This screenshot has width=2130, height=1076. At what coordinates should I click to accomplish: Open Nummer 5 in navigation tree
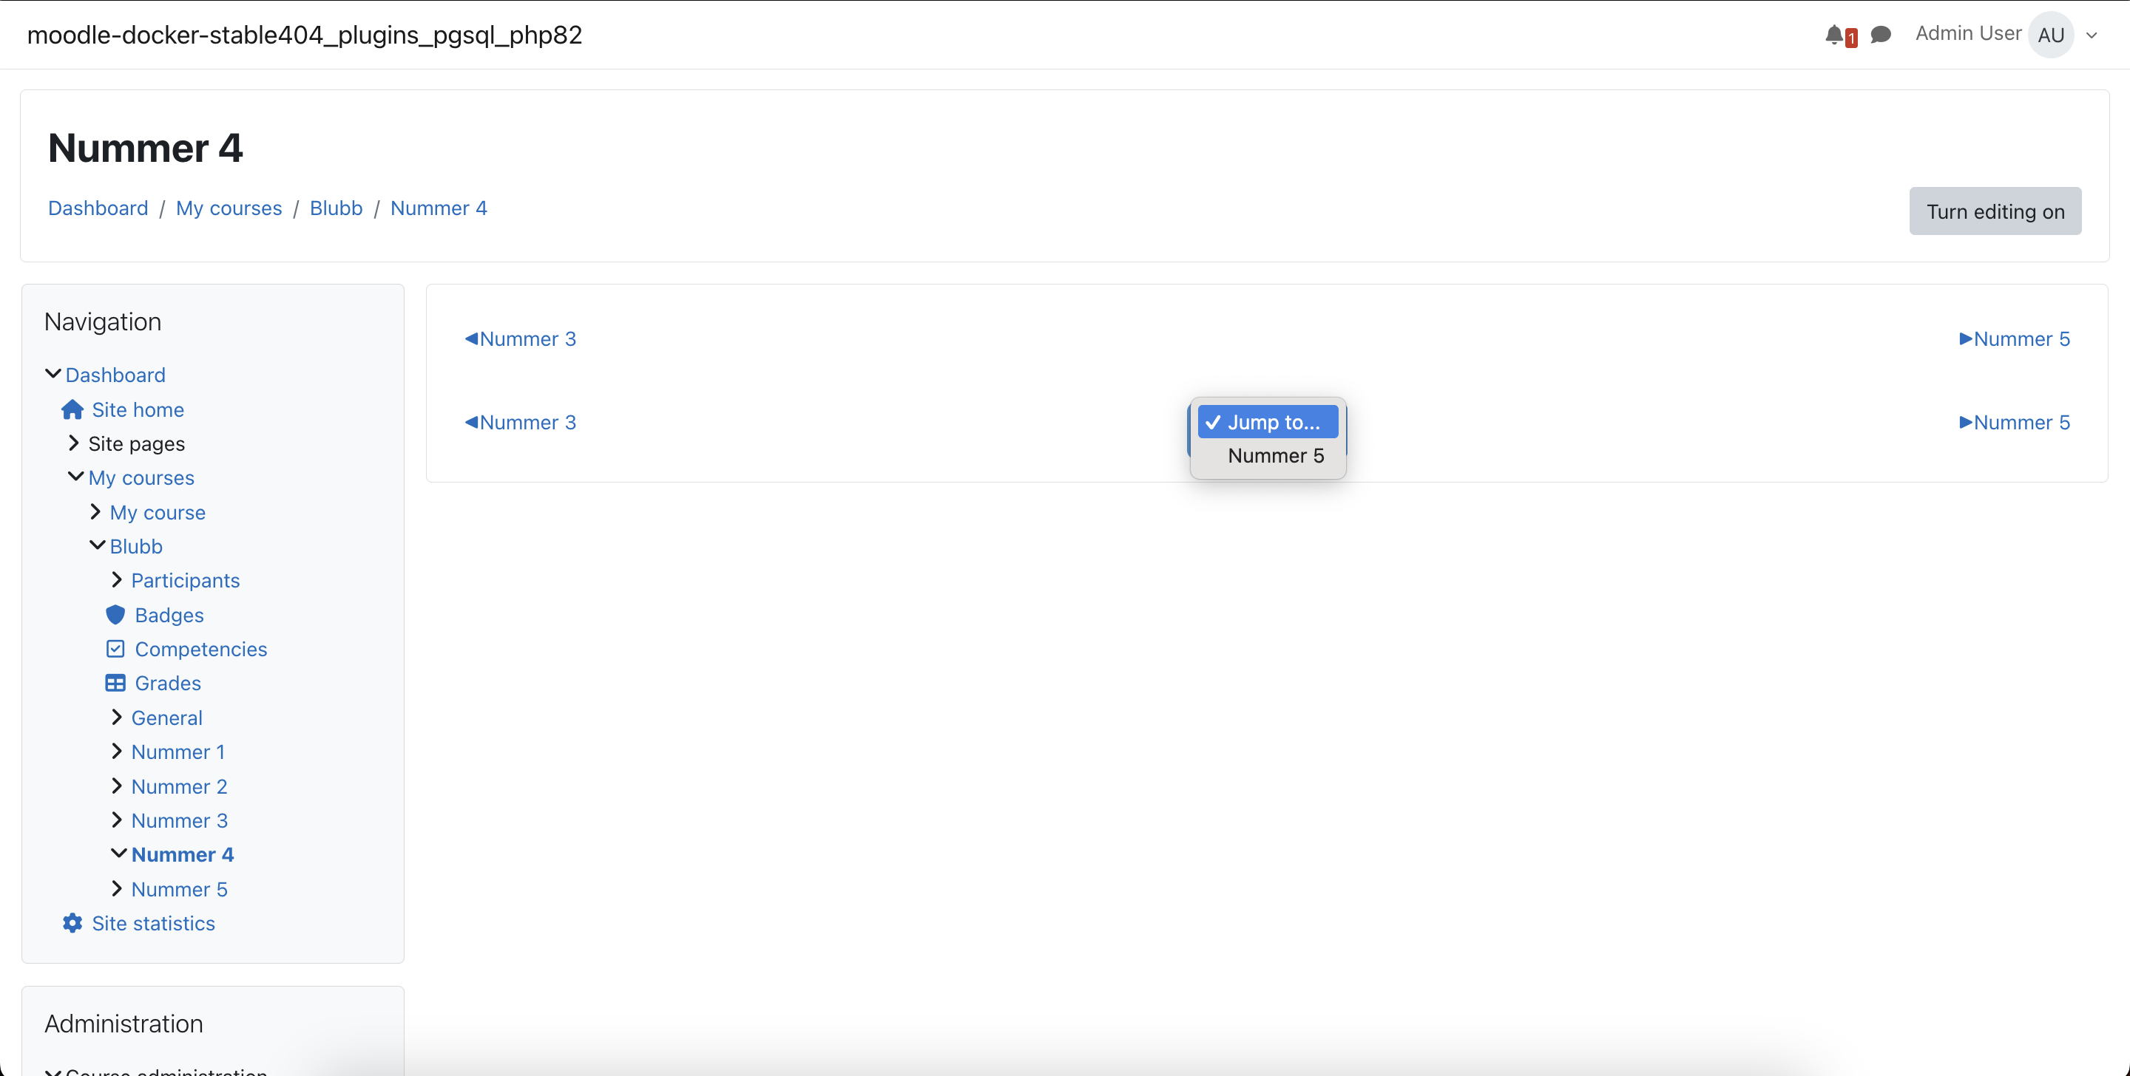click(x=180, y=889)
